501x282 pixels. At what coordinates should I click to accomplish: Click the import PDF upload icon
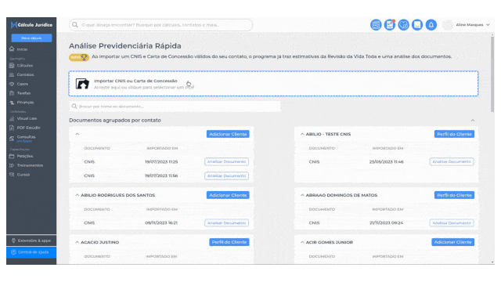[82, 84]
